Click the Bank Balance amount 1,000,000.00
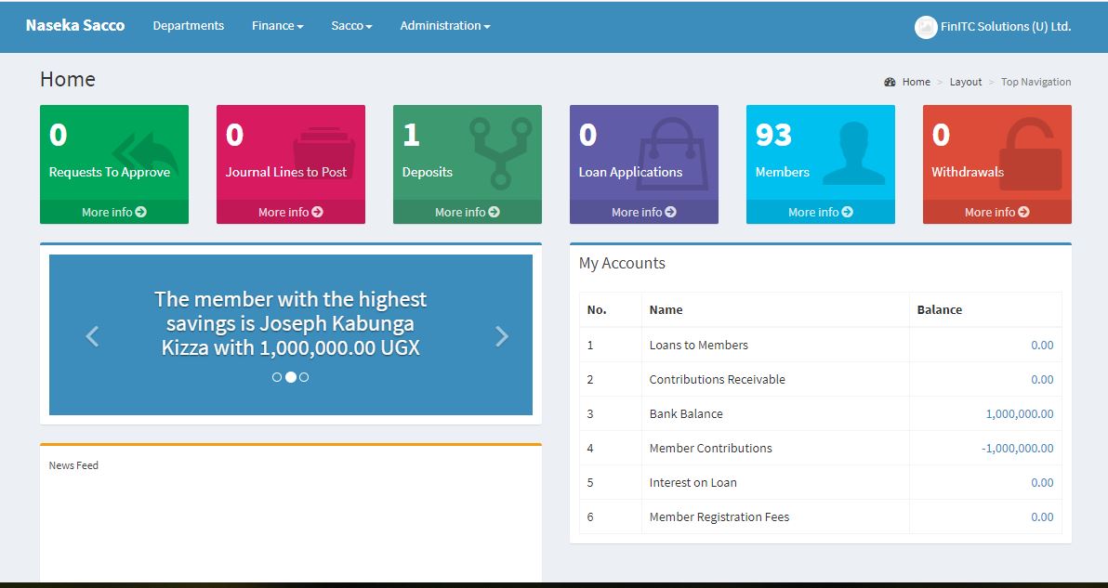Viewport: 1108px width, 588px height. 1019,414
